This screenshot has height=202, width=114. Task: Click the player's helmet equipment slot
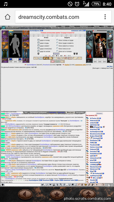pyautogui.click(x=5, y=34)
